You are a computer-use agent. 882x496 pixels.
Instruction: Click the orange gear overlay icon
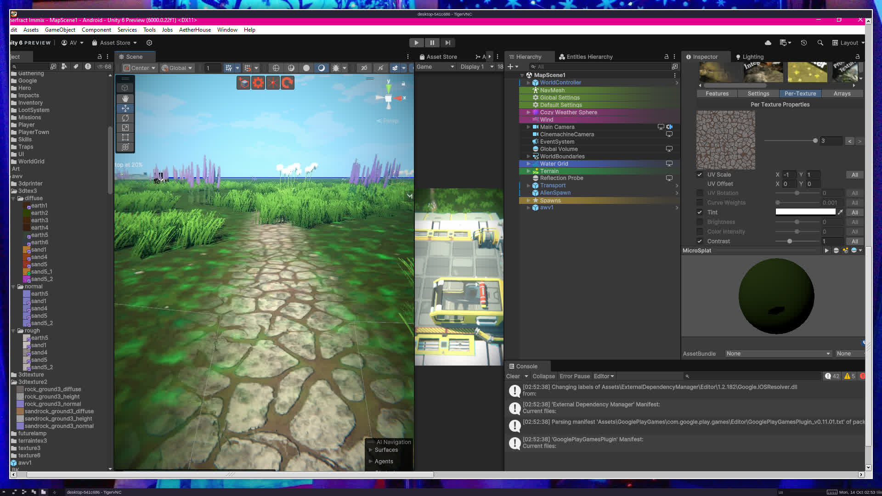tap(258, 83)
